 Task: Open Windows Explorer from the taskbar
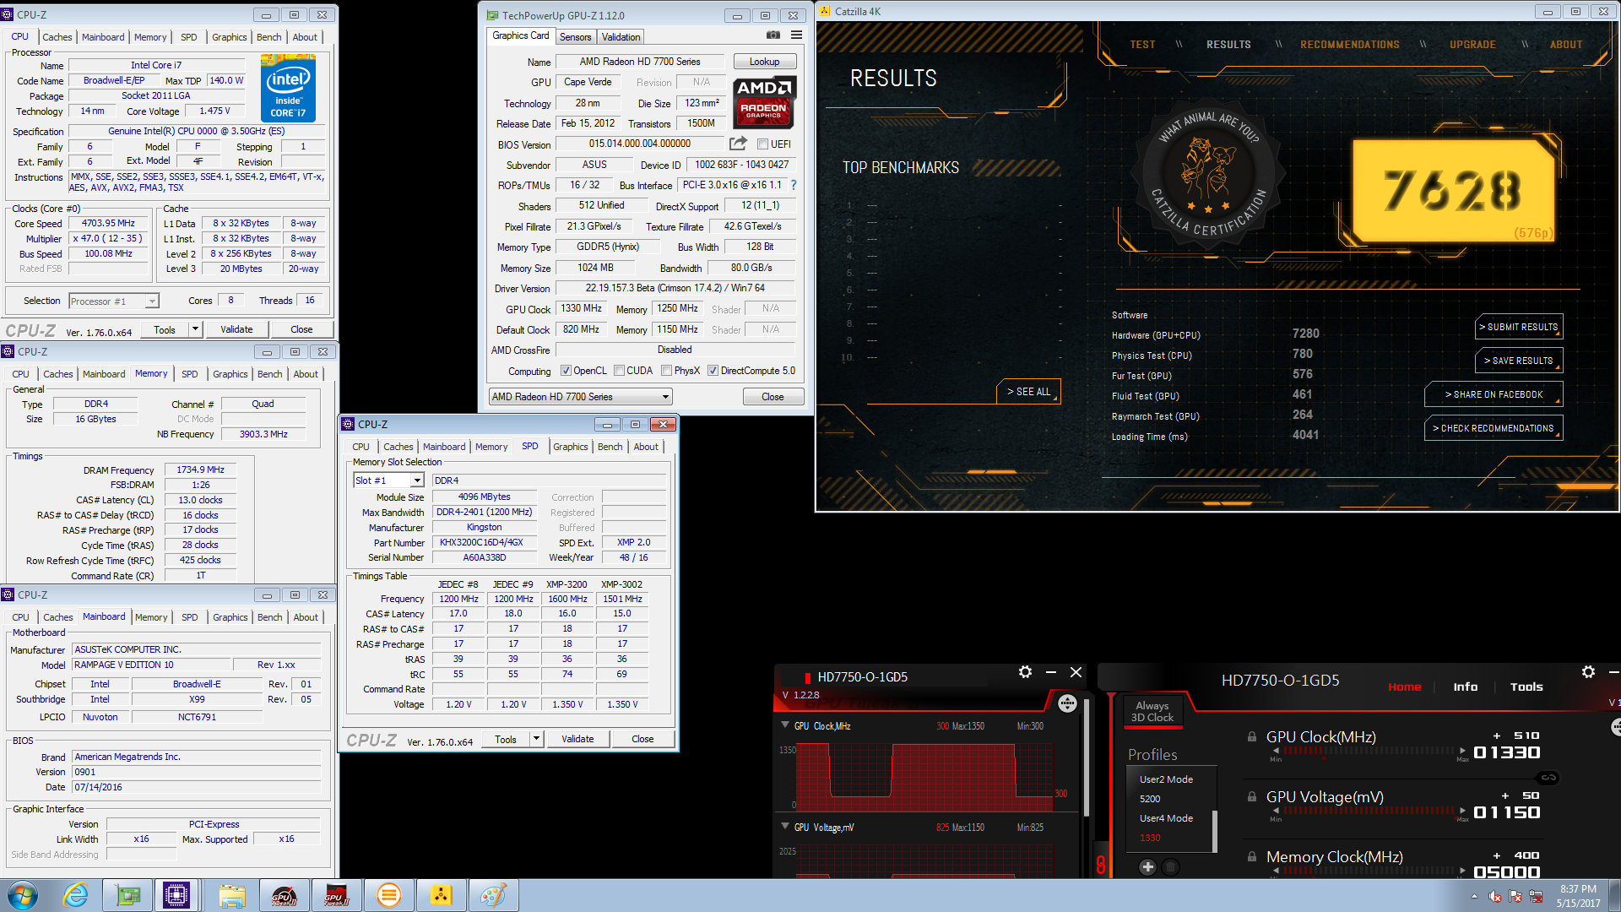click(231, 895)
